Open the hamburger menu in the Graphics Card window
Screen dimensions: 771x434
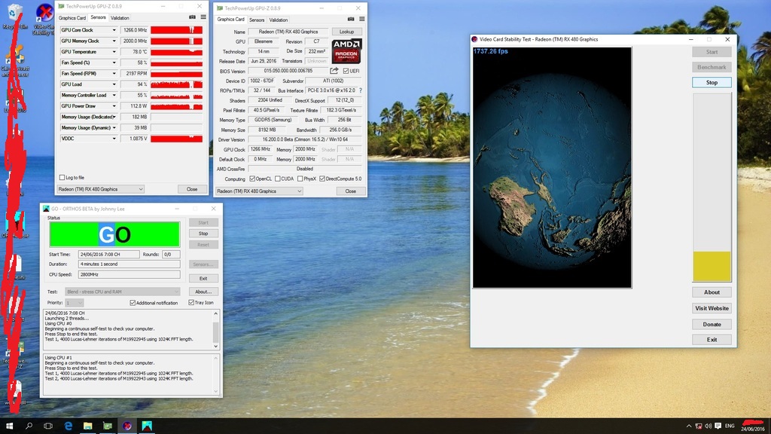(362, 19)
